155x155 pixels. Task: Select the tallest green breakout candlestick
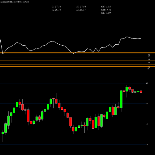click(121, 99)
